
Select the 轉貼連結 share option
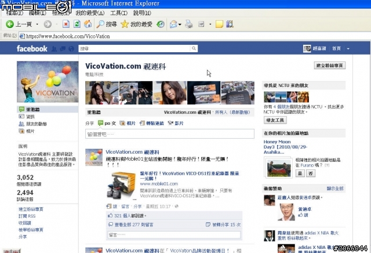(x=152, y=123)
